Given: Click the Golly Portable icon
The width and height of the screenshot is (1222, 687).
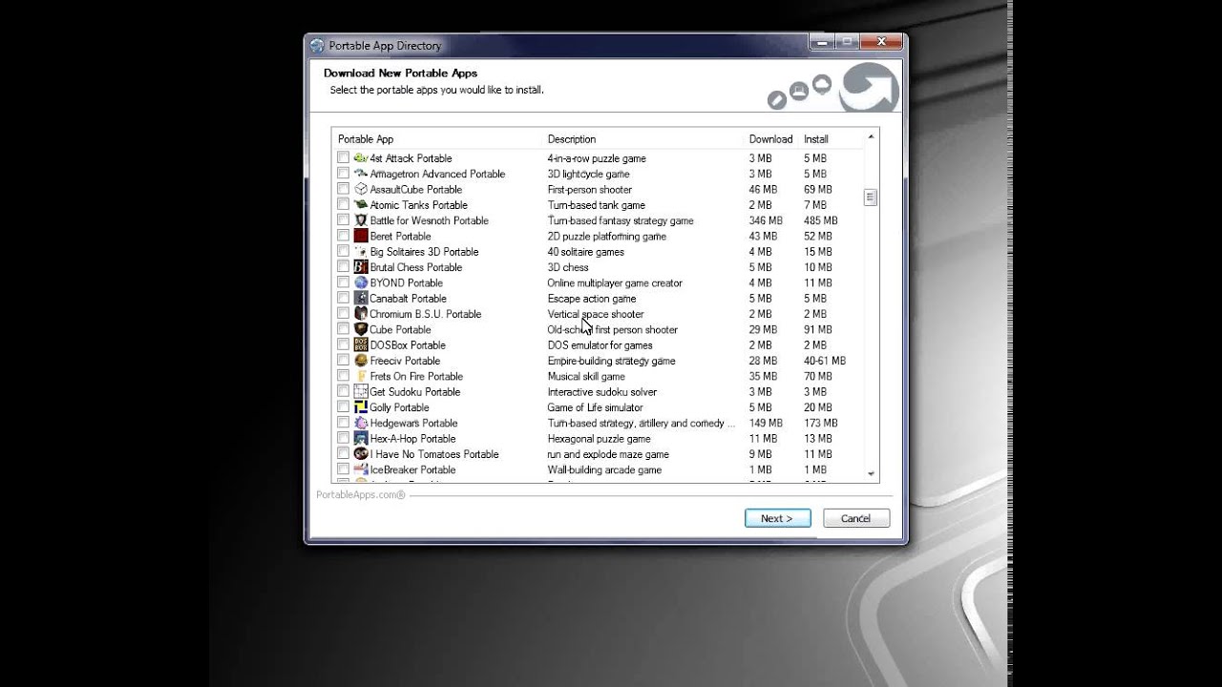Looking at the screenshot, I should tap(361, 407).
